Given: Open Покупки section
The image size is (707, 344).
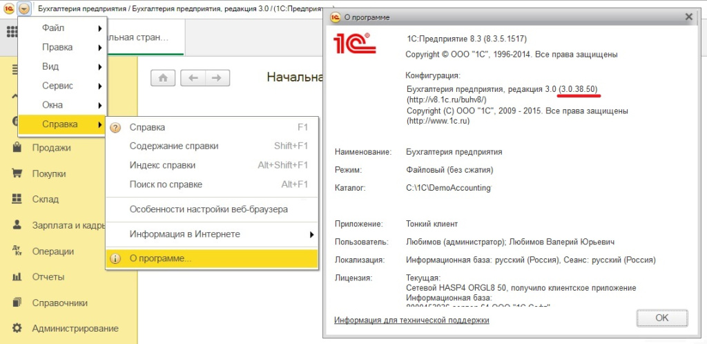Looking at the screenshot, I should coord(49,174).
